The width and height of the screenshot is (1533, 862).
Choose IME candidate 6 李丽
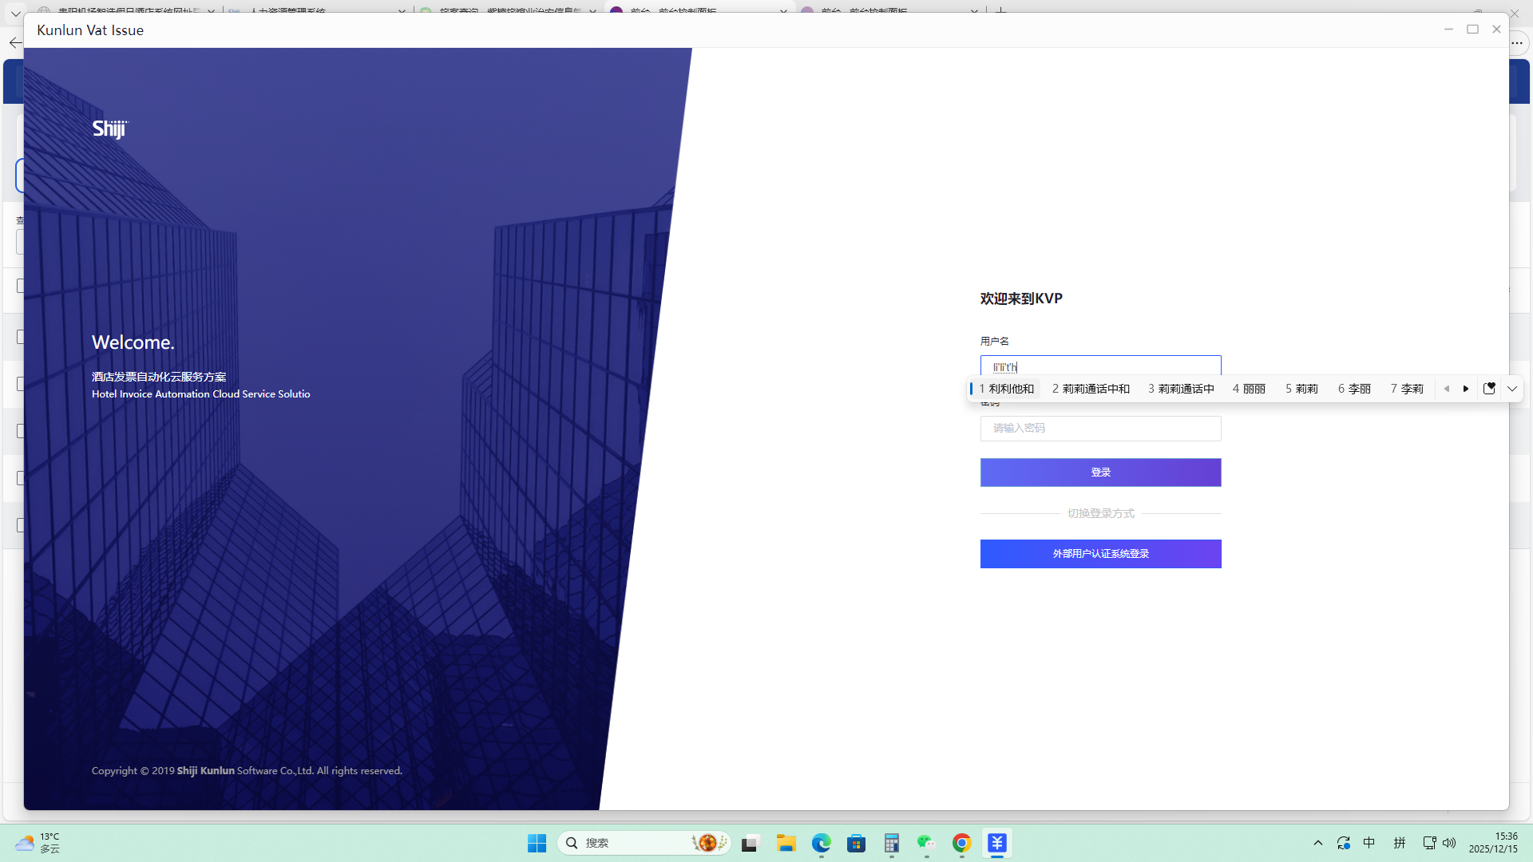pos(1354,389)
